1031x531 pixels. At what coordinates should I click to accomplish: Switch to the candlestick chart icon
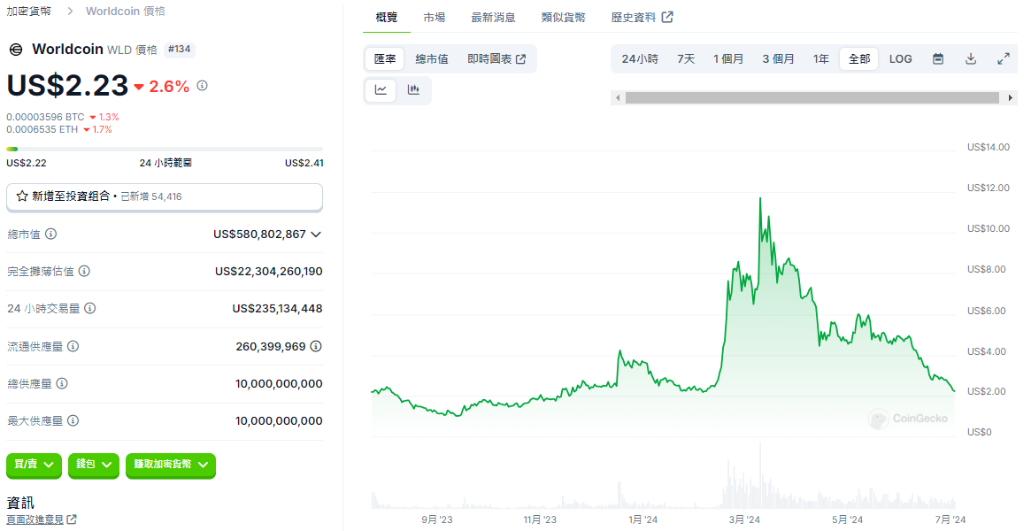tap(412, 89)
